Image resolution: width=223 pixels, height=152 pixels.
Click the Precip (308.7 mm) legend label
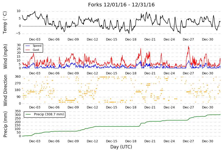click(x=49, y=114)
